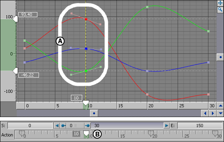Screen dimensions: 224x142
Task: Click the pan (four-arrow) icon
Action: tap(220, 3)
